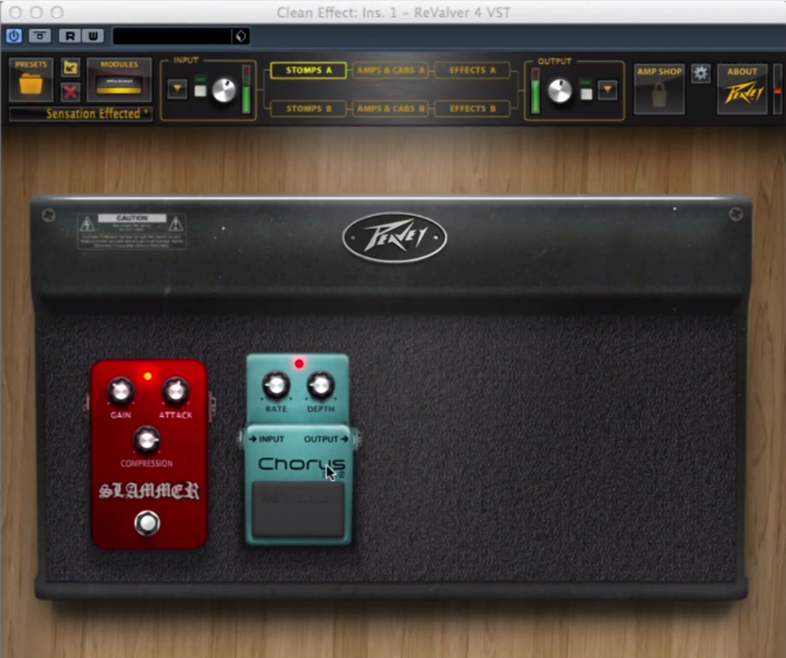Click the Chorus pedal Output label
This screenshot has width=786, height=658.
pyautogui.click(x=326, y=440)
